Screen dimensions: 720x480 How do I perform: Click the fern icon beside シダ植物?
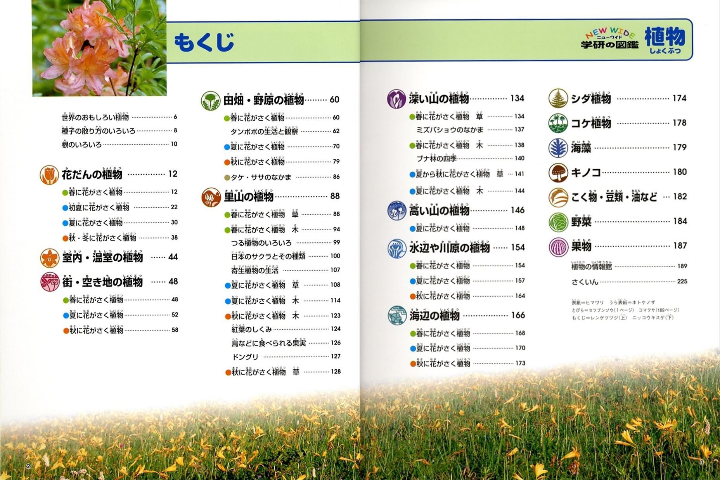558,99
